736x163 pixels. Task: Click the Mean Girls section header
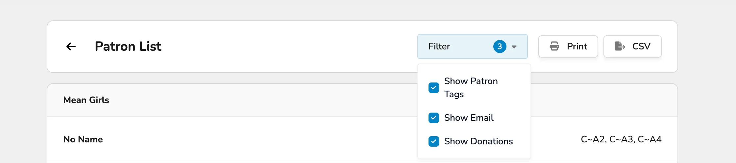pyautogui.click(x=86, y=100)
